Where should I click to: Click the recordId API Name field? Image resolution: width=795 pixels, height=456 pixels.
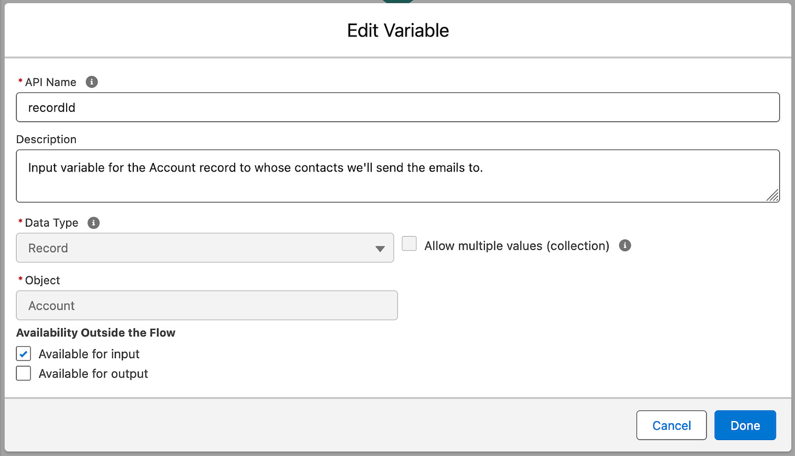point(397,107)
